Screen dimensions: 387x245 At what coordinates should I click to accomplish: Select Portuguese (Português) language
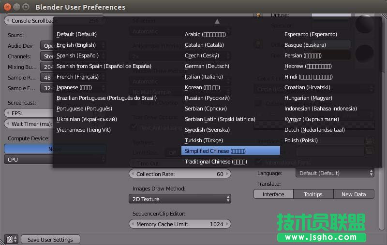(84, 109)
